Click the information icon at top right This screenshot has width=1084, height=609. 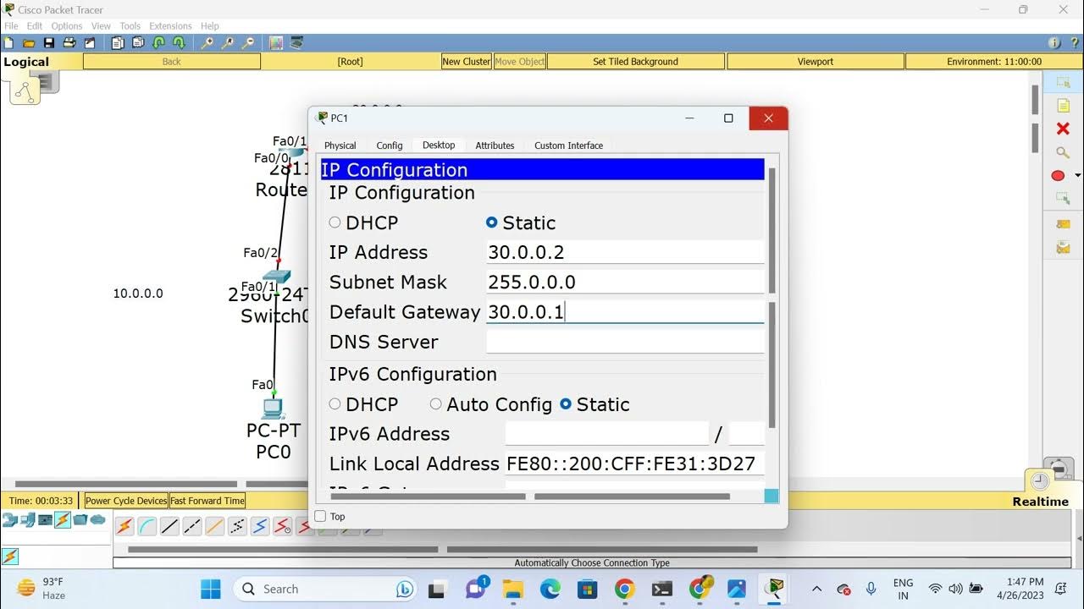pyautogui.click(x=1054, y=42)
